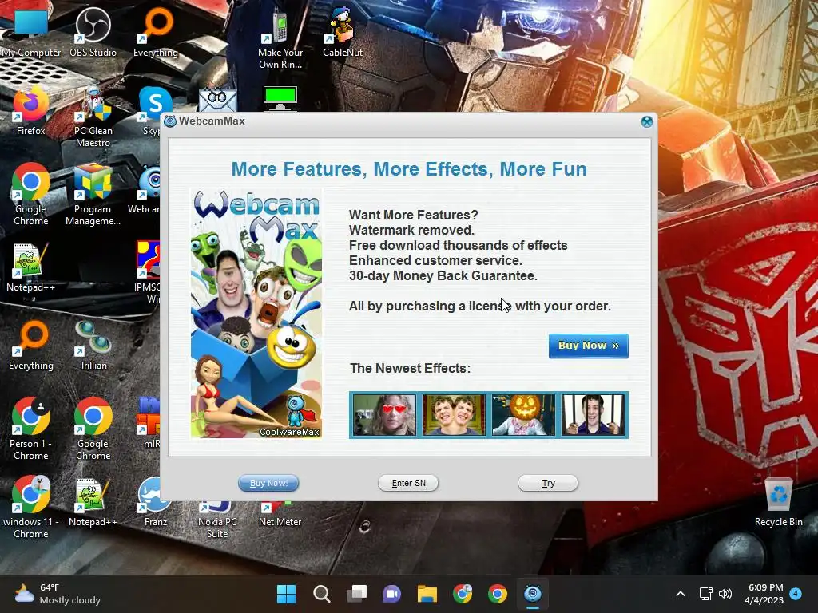
Task: Open Task View on taskbar
Action: [357, 594]
